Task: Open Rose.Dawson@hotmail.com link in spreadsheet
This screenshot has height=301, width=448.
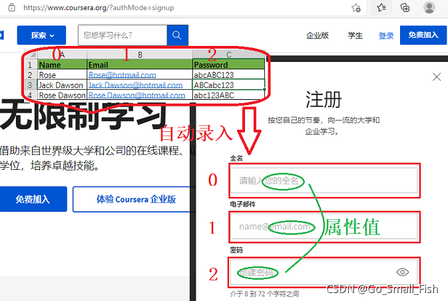Action: 137,95
